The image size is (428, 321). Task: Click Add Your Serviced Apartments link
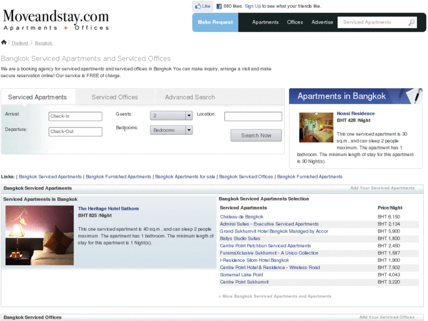(x=383, y=188)
